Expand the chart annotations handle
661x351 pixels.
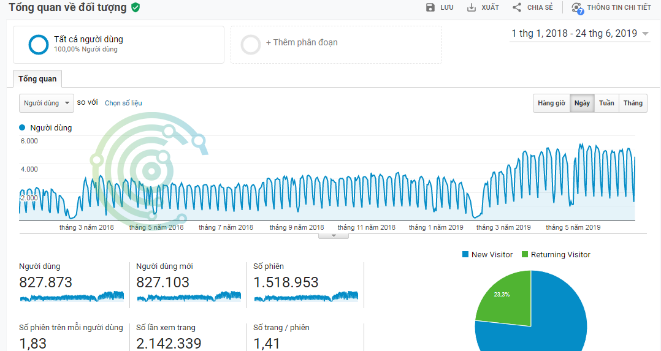[334, 236]
